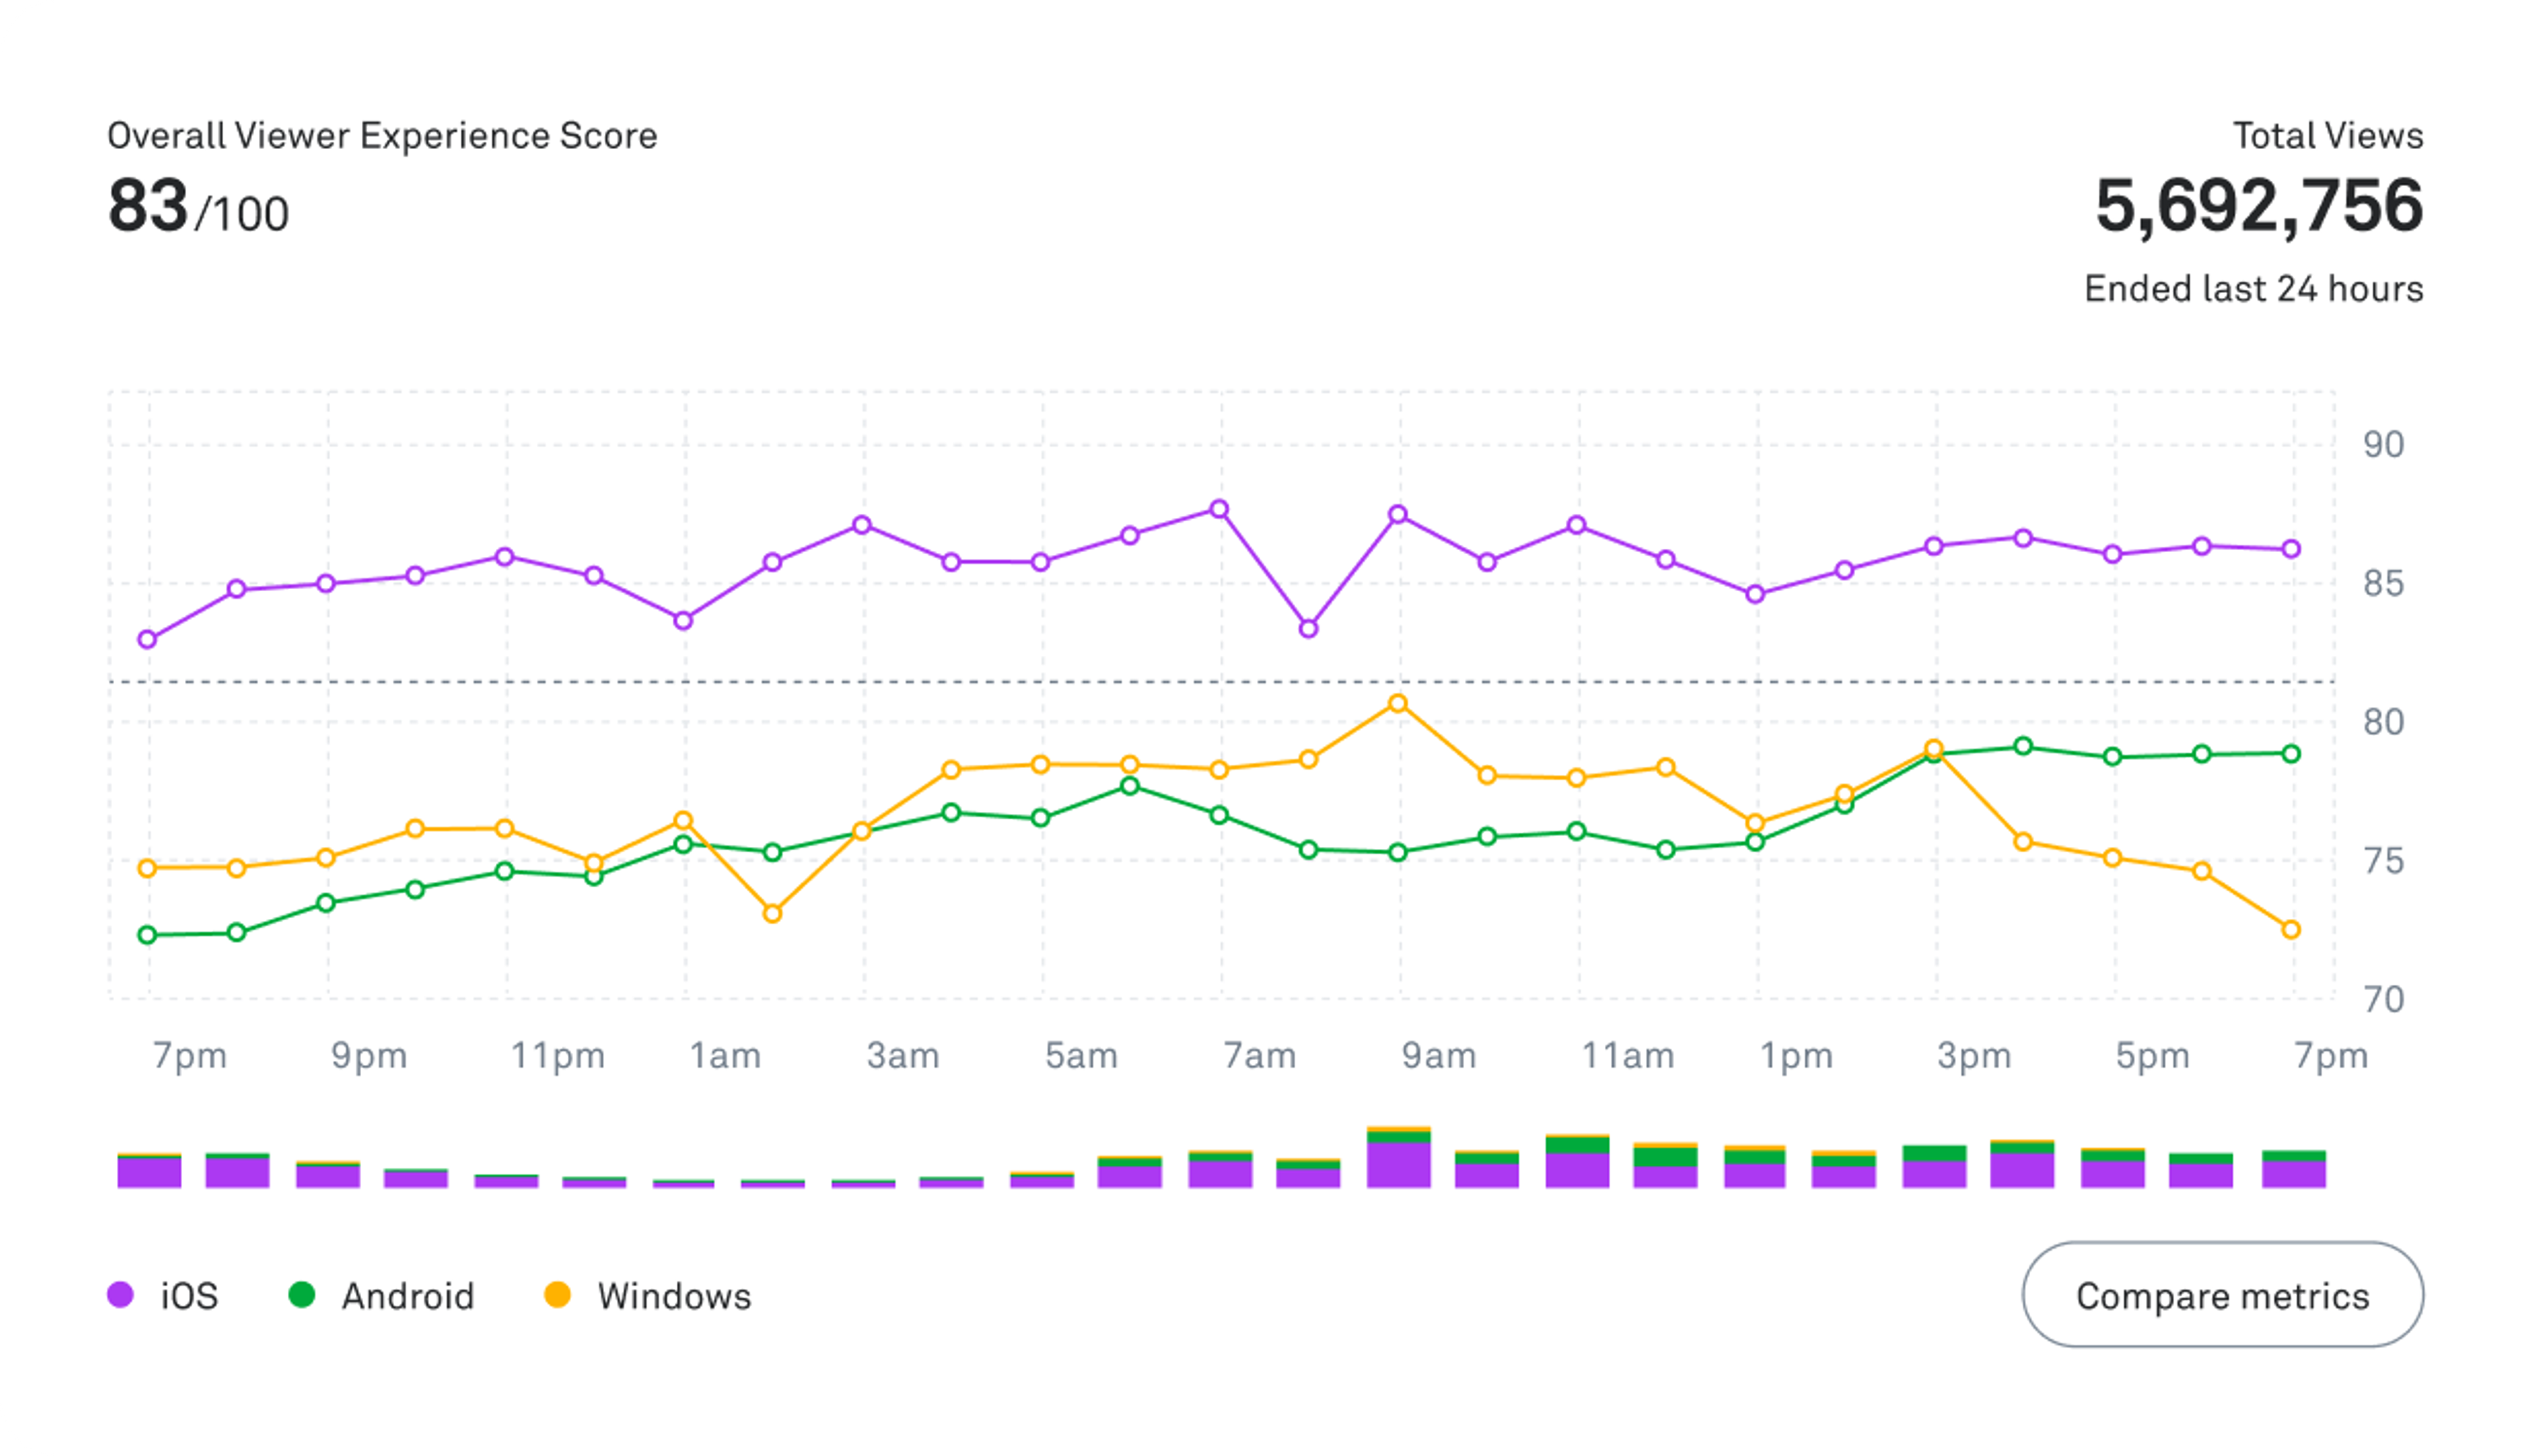
Task: Click the yellow Windows legend dot
Action: pyautogui.click(x=557, y=1295)
